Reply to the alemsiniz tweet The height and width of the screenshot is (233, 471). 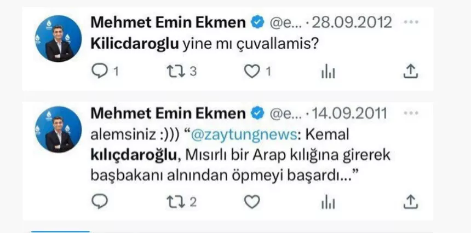click(x=100, y=202)
